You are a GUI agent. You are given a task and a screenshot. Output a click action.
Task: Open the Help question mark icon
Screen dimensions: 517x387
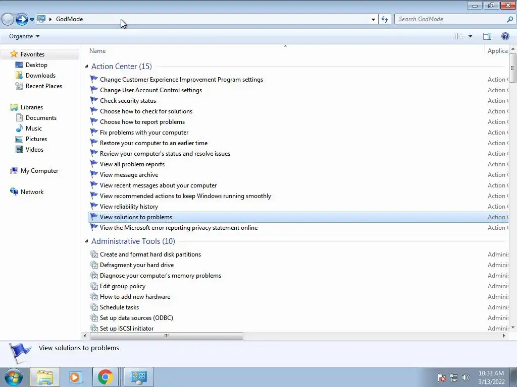click(x=505, y=36)
